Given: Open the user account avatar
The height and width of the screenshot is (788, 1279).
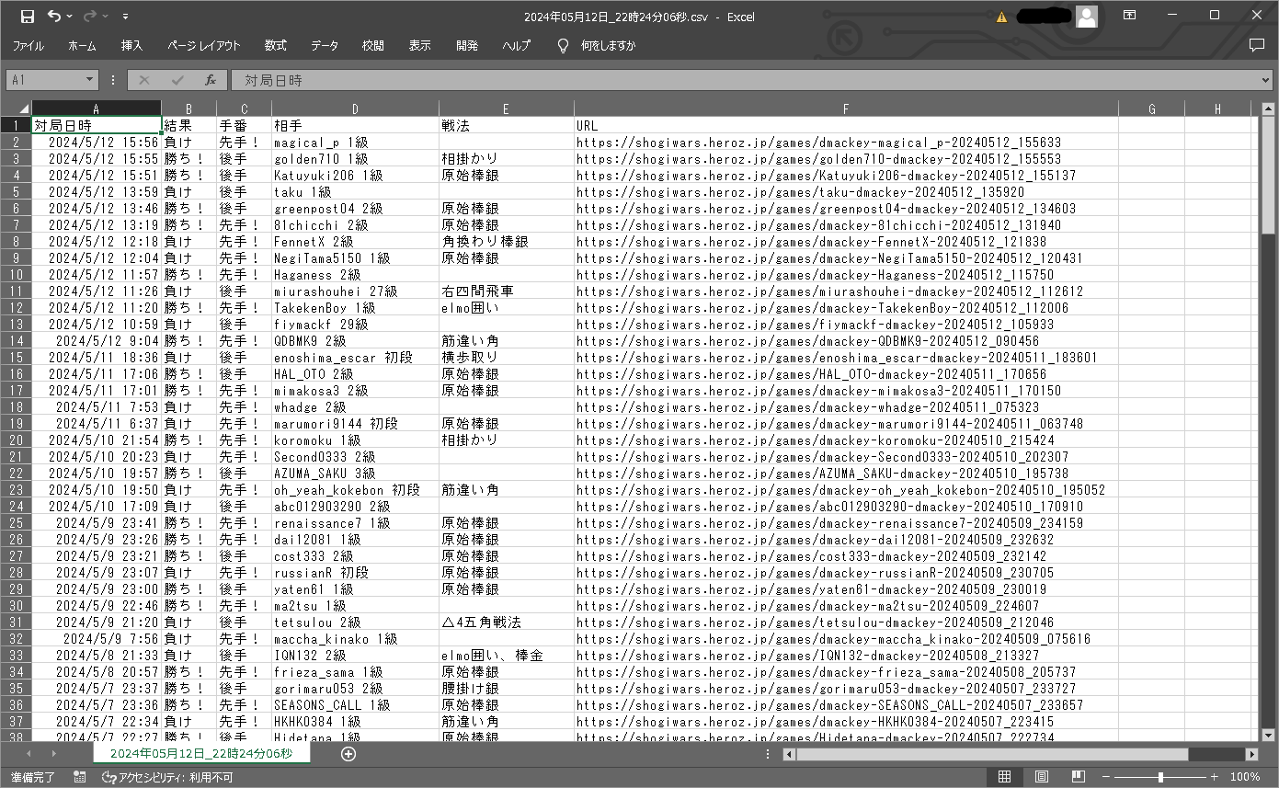Looking at the screenshot, I should point(1087,17).
